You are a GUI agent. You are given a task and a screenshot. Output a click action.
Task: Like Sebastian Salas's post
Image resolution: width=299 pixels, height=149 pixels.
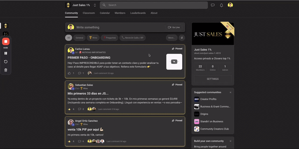click(69, 109)
